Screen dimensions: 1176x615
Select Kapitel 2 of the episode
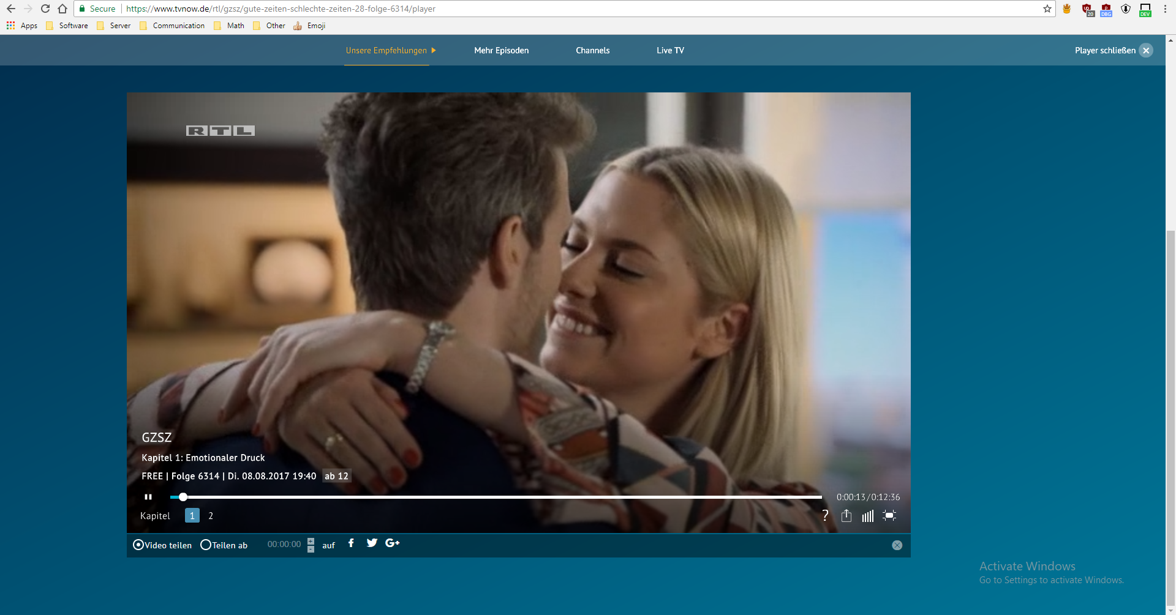point(211,516)
